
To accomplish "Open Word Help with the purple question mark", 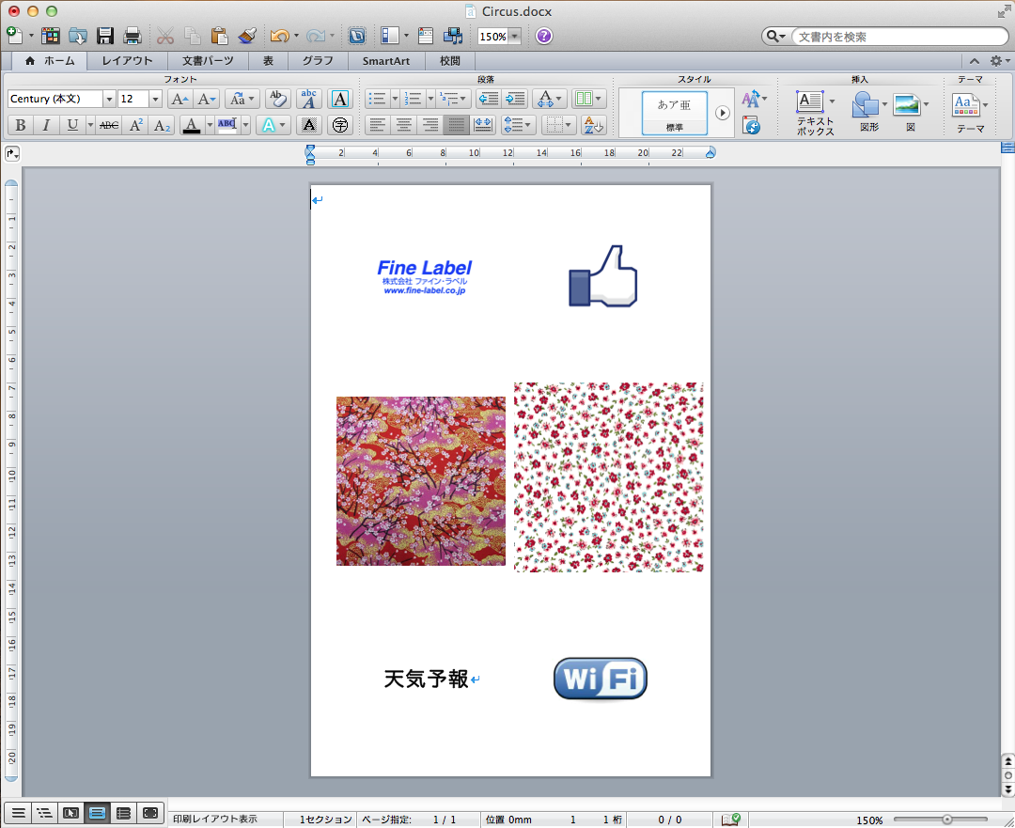I will (544, 36).
